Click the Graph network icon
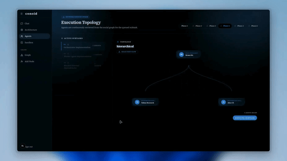 pos(22,55)
